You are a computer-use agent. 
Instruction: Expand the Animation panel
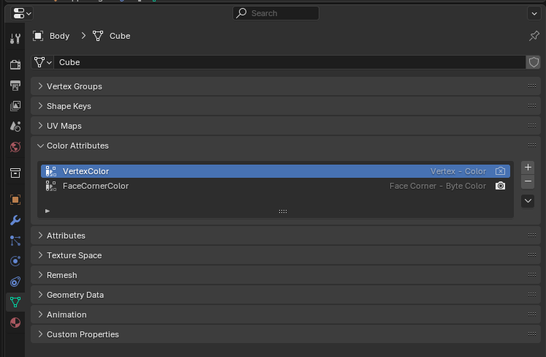point(286,315)
